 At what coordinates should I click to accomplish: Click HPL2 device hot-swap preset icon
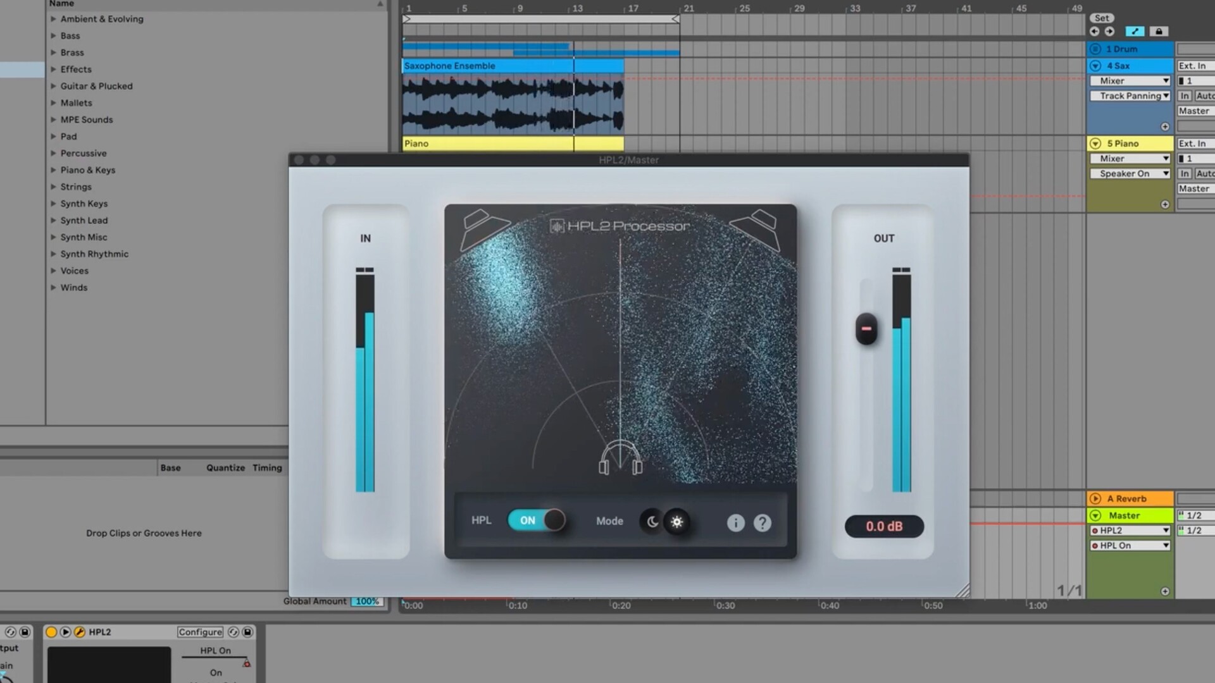(233, 632)
